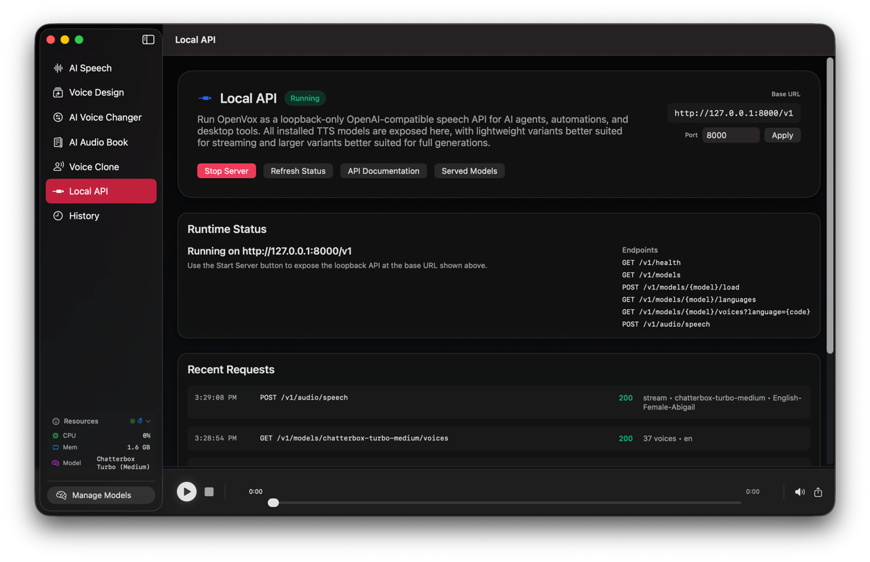The width and height of the screenshot is (870, 562).
Task: Toggle the sidebar visibility control
Action: pyautogui.click(x=147, y=39)
